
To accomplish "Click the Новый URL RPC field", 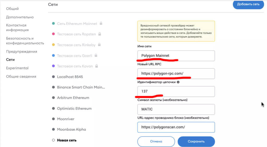I will click(x=176, y=73).
